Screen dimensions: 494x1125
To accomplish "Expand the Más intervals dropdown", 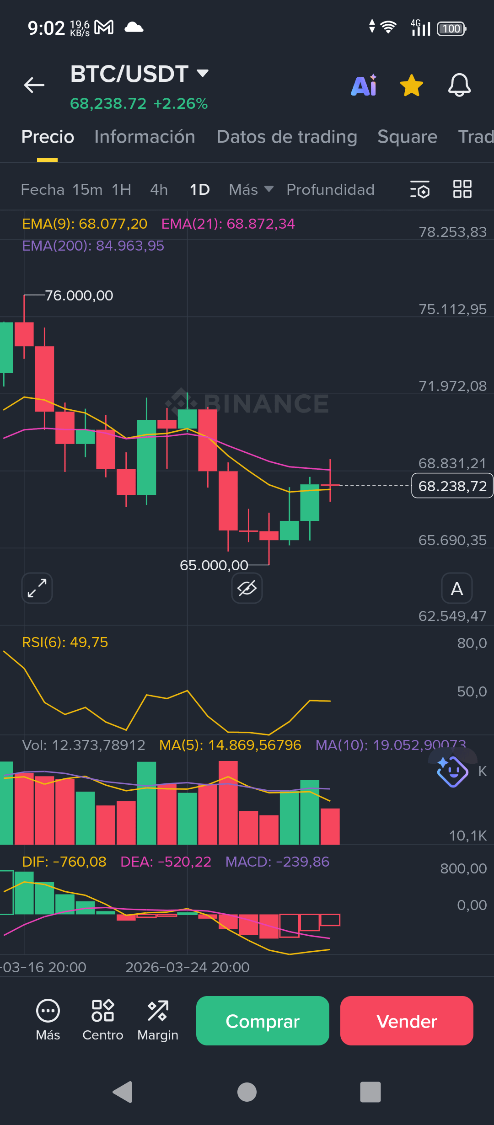I will (251, 189).
